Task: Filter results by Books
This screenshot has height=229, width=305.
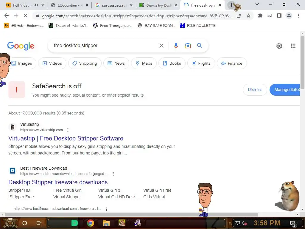Action: (172, 63)
